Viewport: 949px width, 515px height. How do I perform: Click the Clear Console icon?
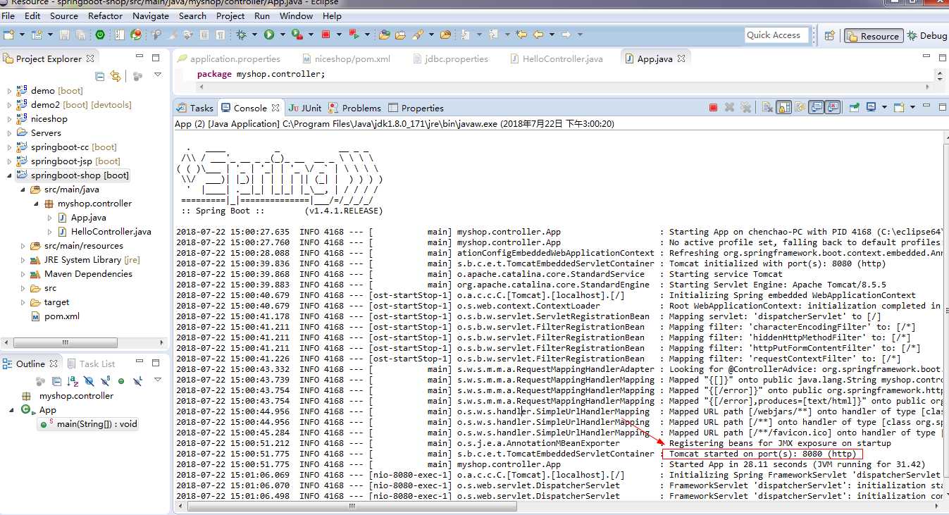pos(767,107)
